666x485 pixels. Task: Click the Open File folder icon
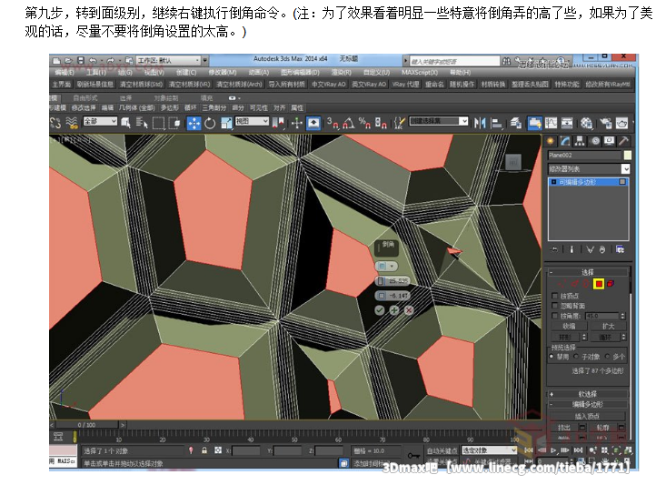(68, 60)
